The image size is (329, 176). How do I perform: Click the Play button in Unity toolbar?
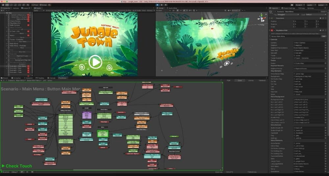click(x=157, y=5)
